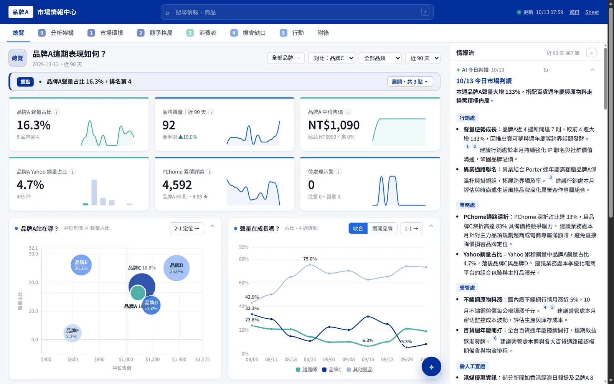614x384 pixels.
Task: Go to 1-1 section button
Action: point(411,228)
